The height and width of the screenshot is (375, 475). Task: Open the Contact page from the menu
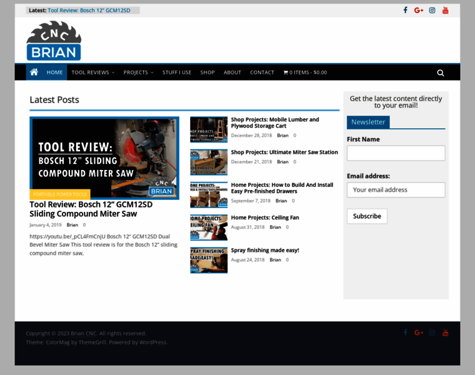262,72
